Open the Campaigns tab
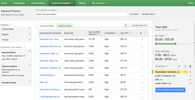 (x=19, y=3)
